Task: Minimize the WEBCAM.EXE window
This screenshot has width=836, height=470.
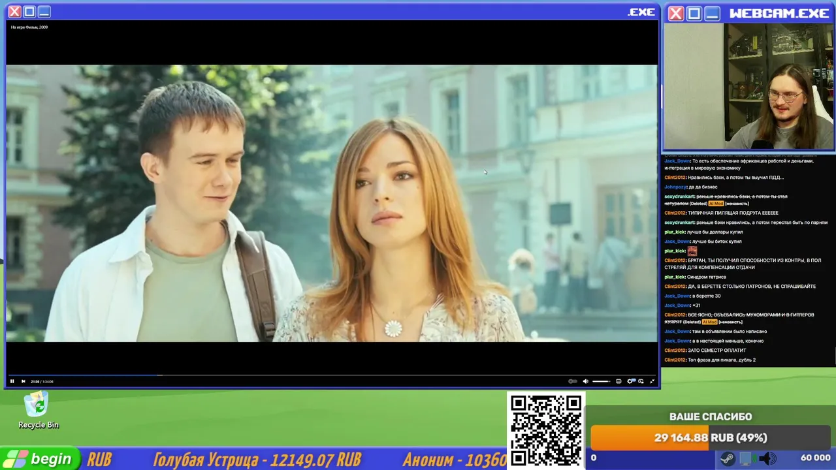Action: (x=713, y=13)
